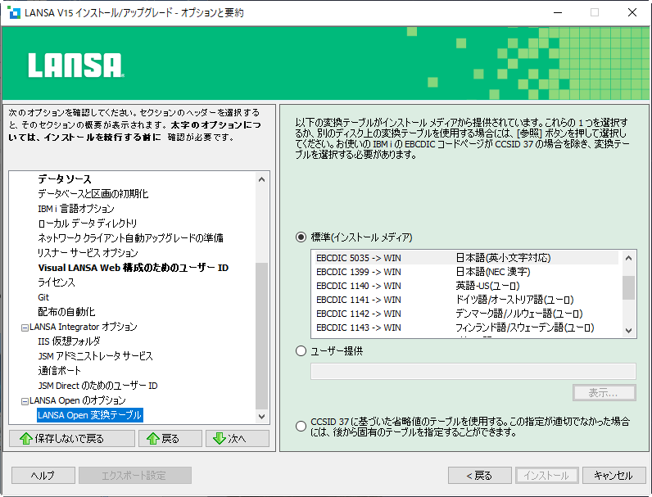
Task: Click the ユーザー提供 file path input field
Action: click(473, 371)
